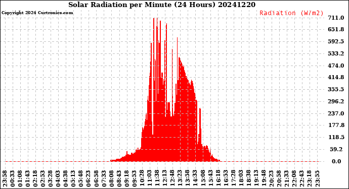Viewport: 349px width, 189px height.
Task: Click the y-axis value 474.0
Action: [x=336, y=66]
